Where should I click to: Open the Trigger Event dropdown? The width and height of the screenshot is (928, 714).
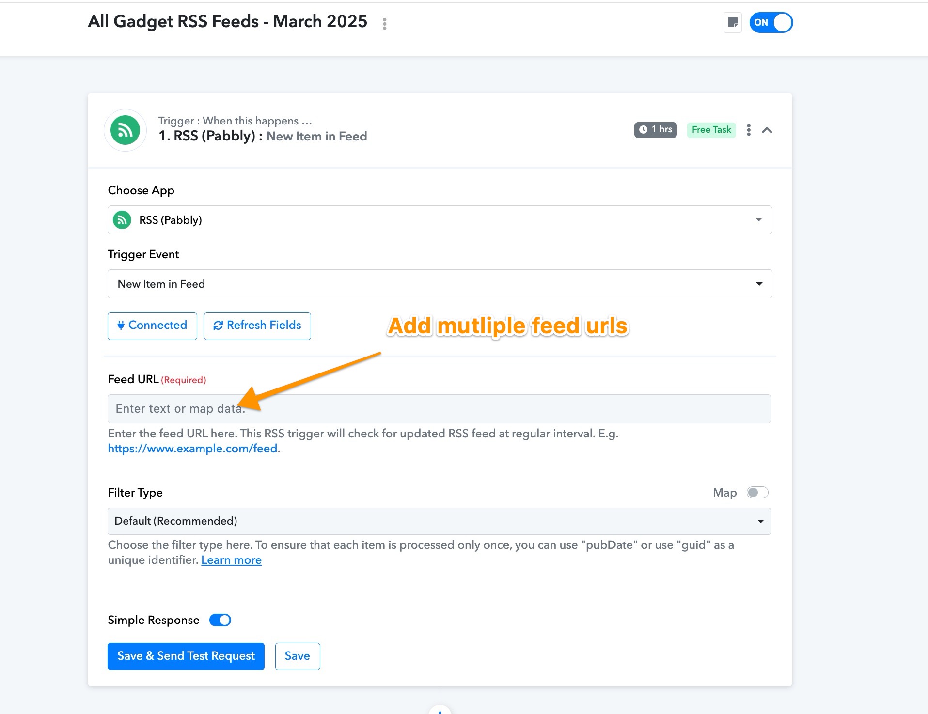pyautogui.click(x=440, y=284)
